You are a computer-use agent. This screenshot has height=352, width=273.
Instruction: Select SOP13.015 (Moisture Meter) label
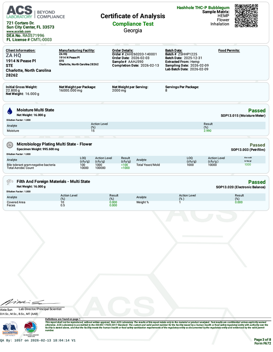point(243,116)
